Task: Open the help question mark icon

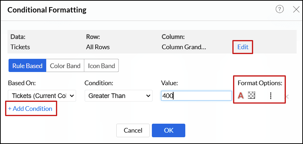Action: [280, 10]
